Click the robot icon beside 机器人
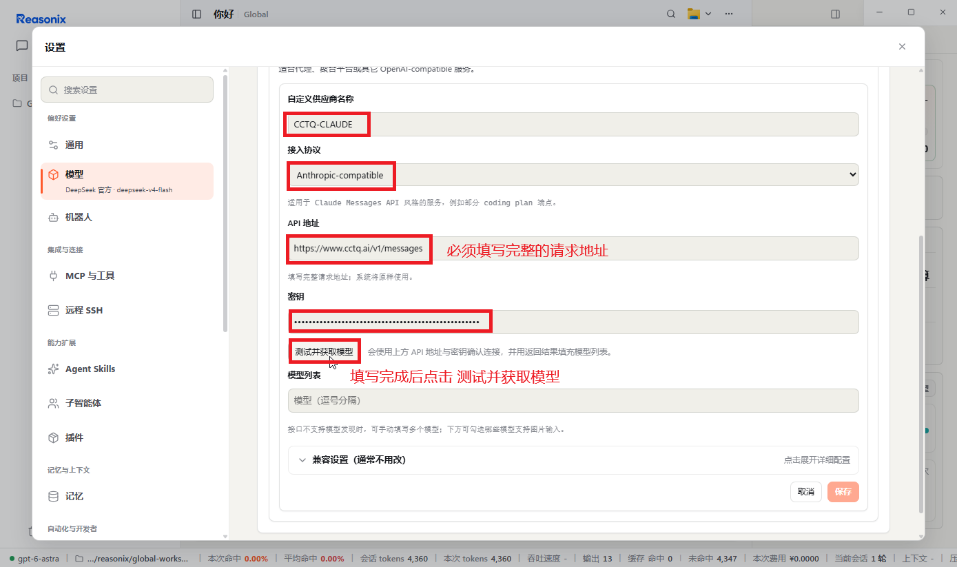957x567 pixels. tap(53, 218)
